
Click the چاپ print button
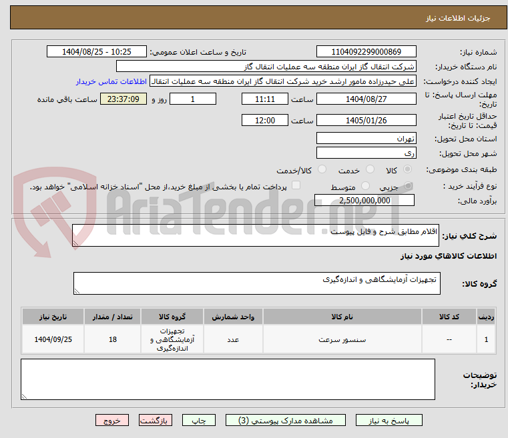point(199,420)
